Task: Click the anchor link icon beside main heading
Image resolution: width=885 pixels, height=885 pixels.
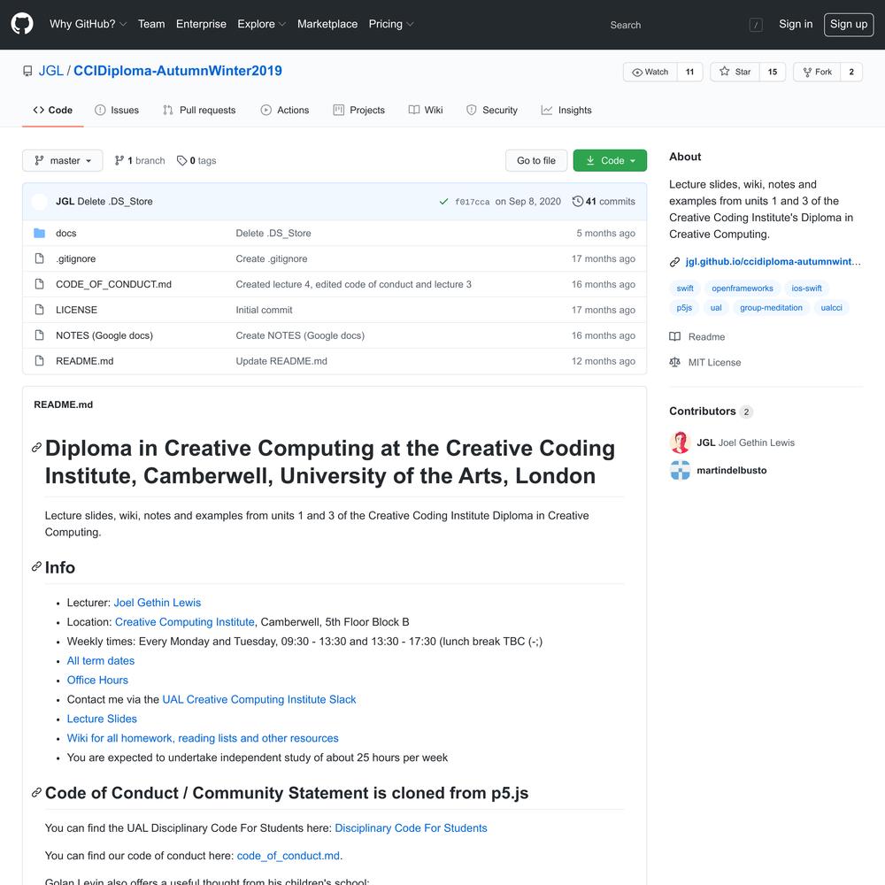Action: [36, 448]
